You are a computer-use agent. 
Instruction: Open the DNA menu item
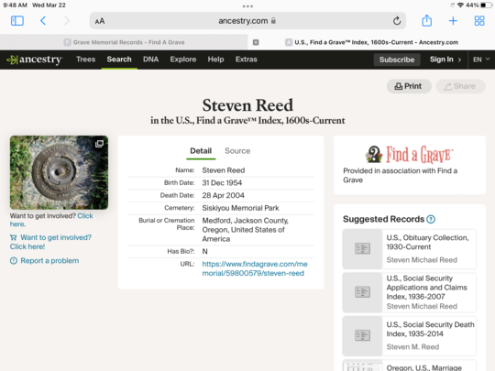point(150,60)
